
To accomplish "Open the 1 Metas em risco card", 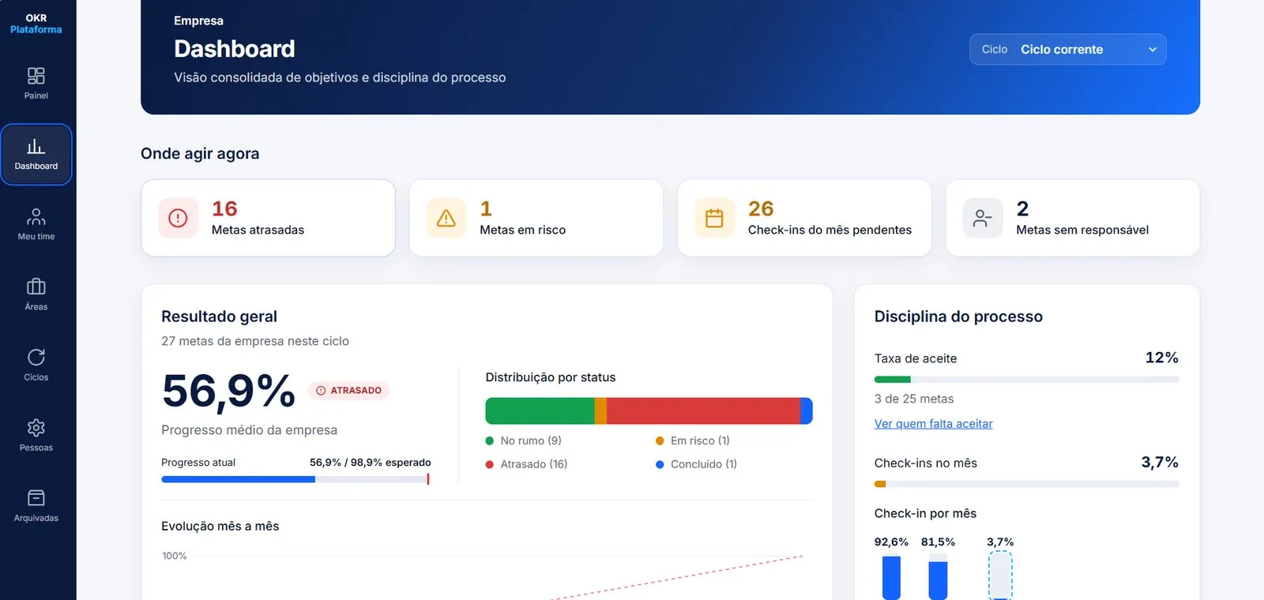I will (x=536, y=218).
